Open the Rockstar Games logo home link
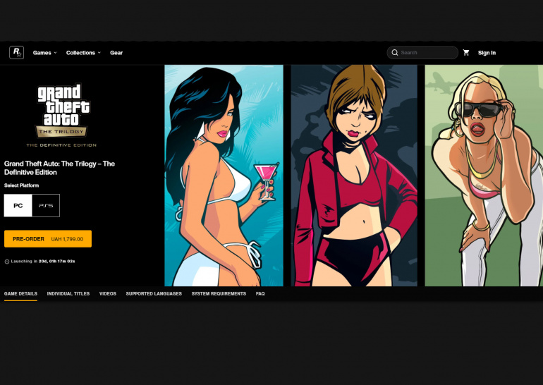Image resolution: width=543 pixels, height=385 pixels. click(x=17, y=53)
